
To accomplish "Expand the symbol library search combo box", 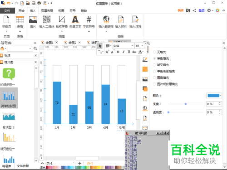I will (30, 49).
